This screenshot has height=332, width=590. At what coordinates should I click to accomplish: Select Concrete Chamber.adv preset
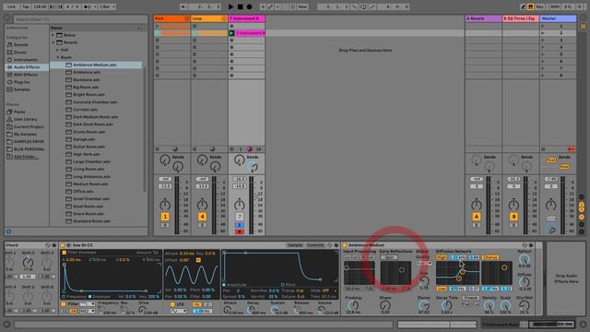coord(95,102)
